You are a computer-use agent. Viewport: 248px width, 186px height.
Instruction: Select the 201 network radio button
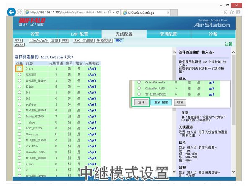pyautogui.click(x=19, y=92)
